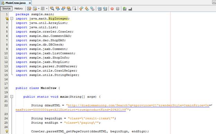Click the Uncomment lines icon
The image size is (216, 134).
tap(130, 9)
